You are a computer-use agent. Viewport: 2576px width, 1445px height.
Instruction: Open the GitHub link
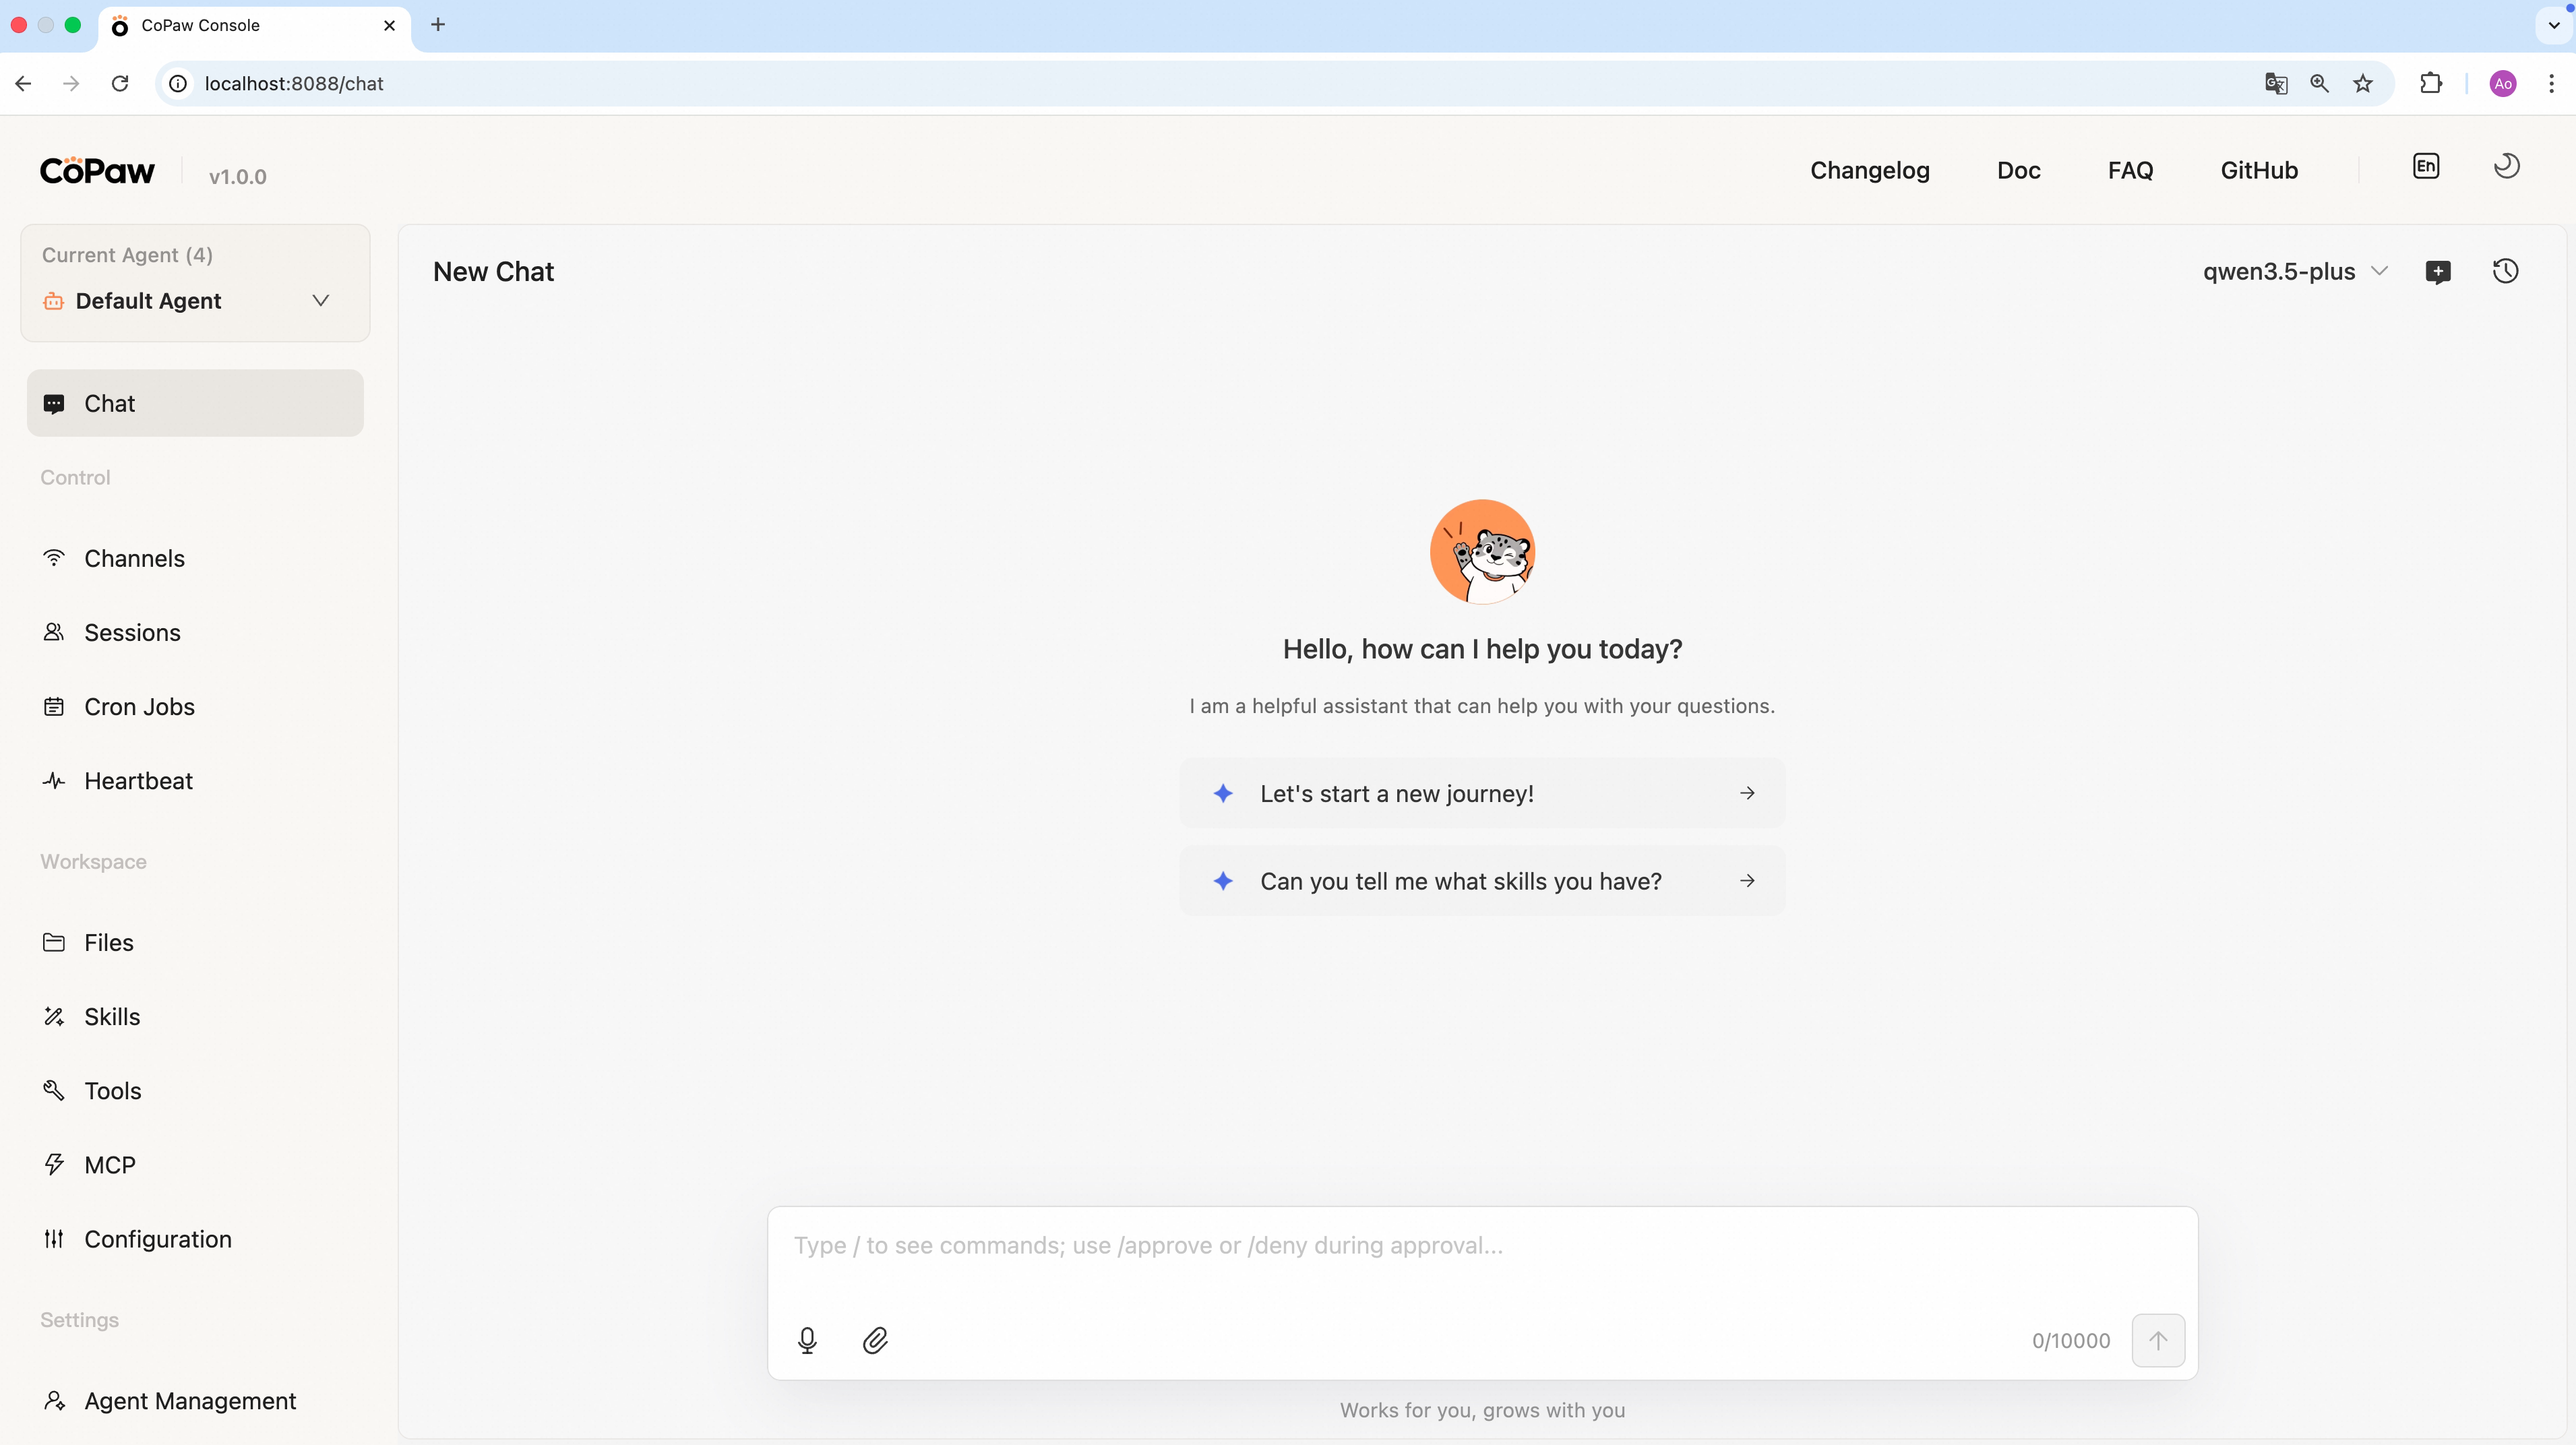click(2259, 171)
